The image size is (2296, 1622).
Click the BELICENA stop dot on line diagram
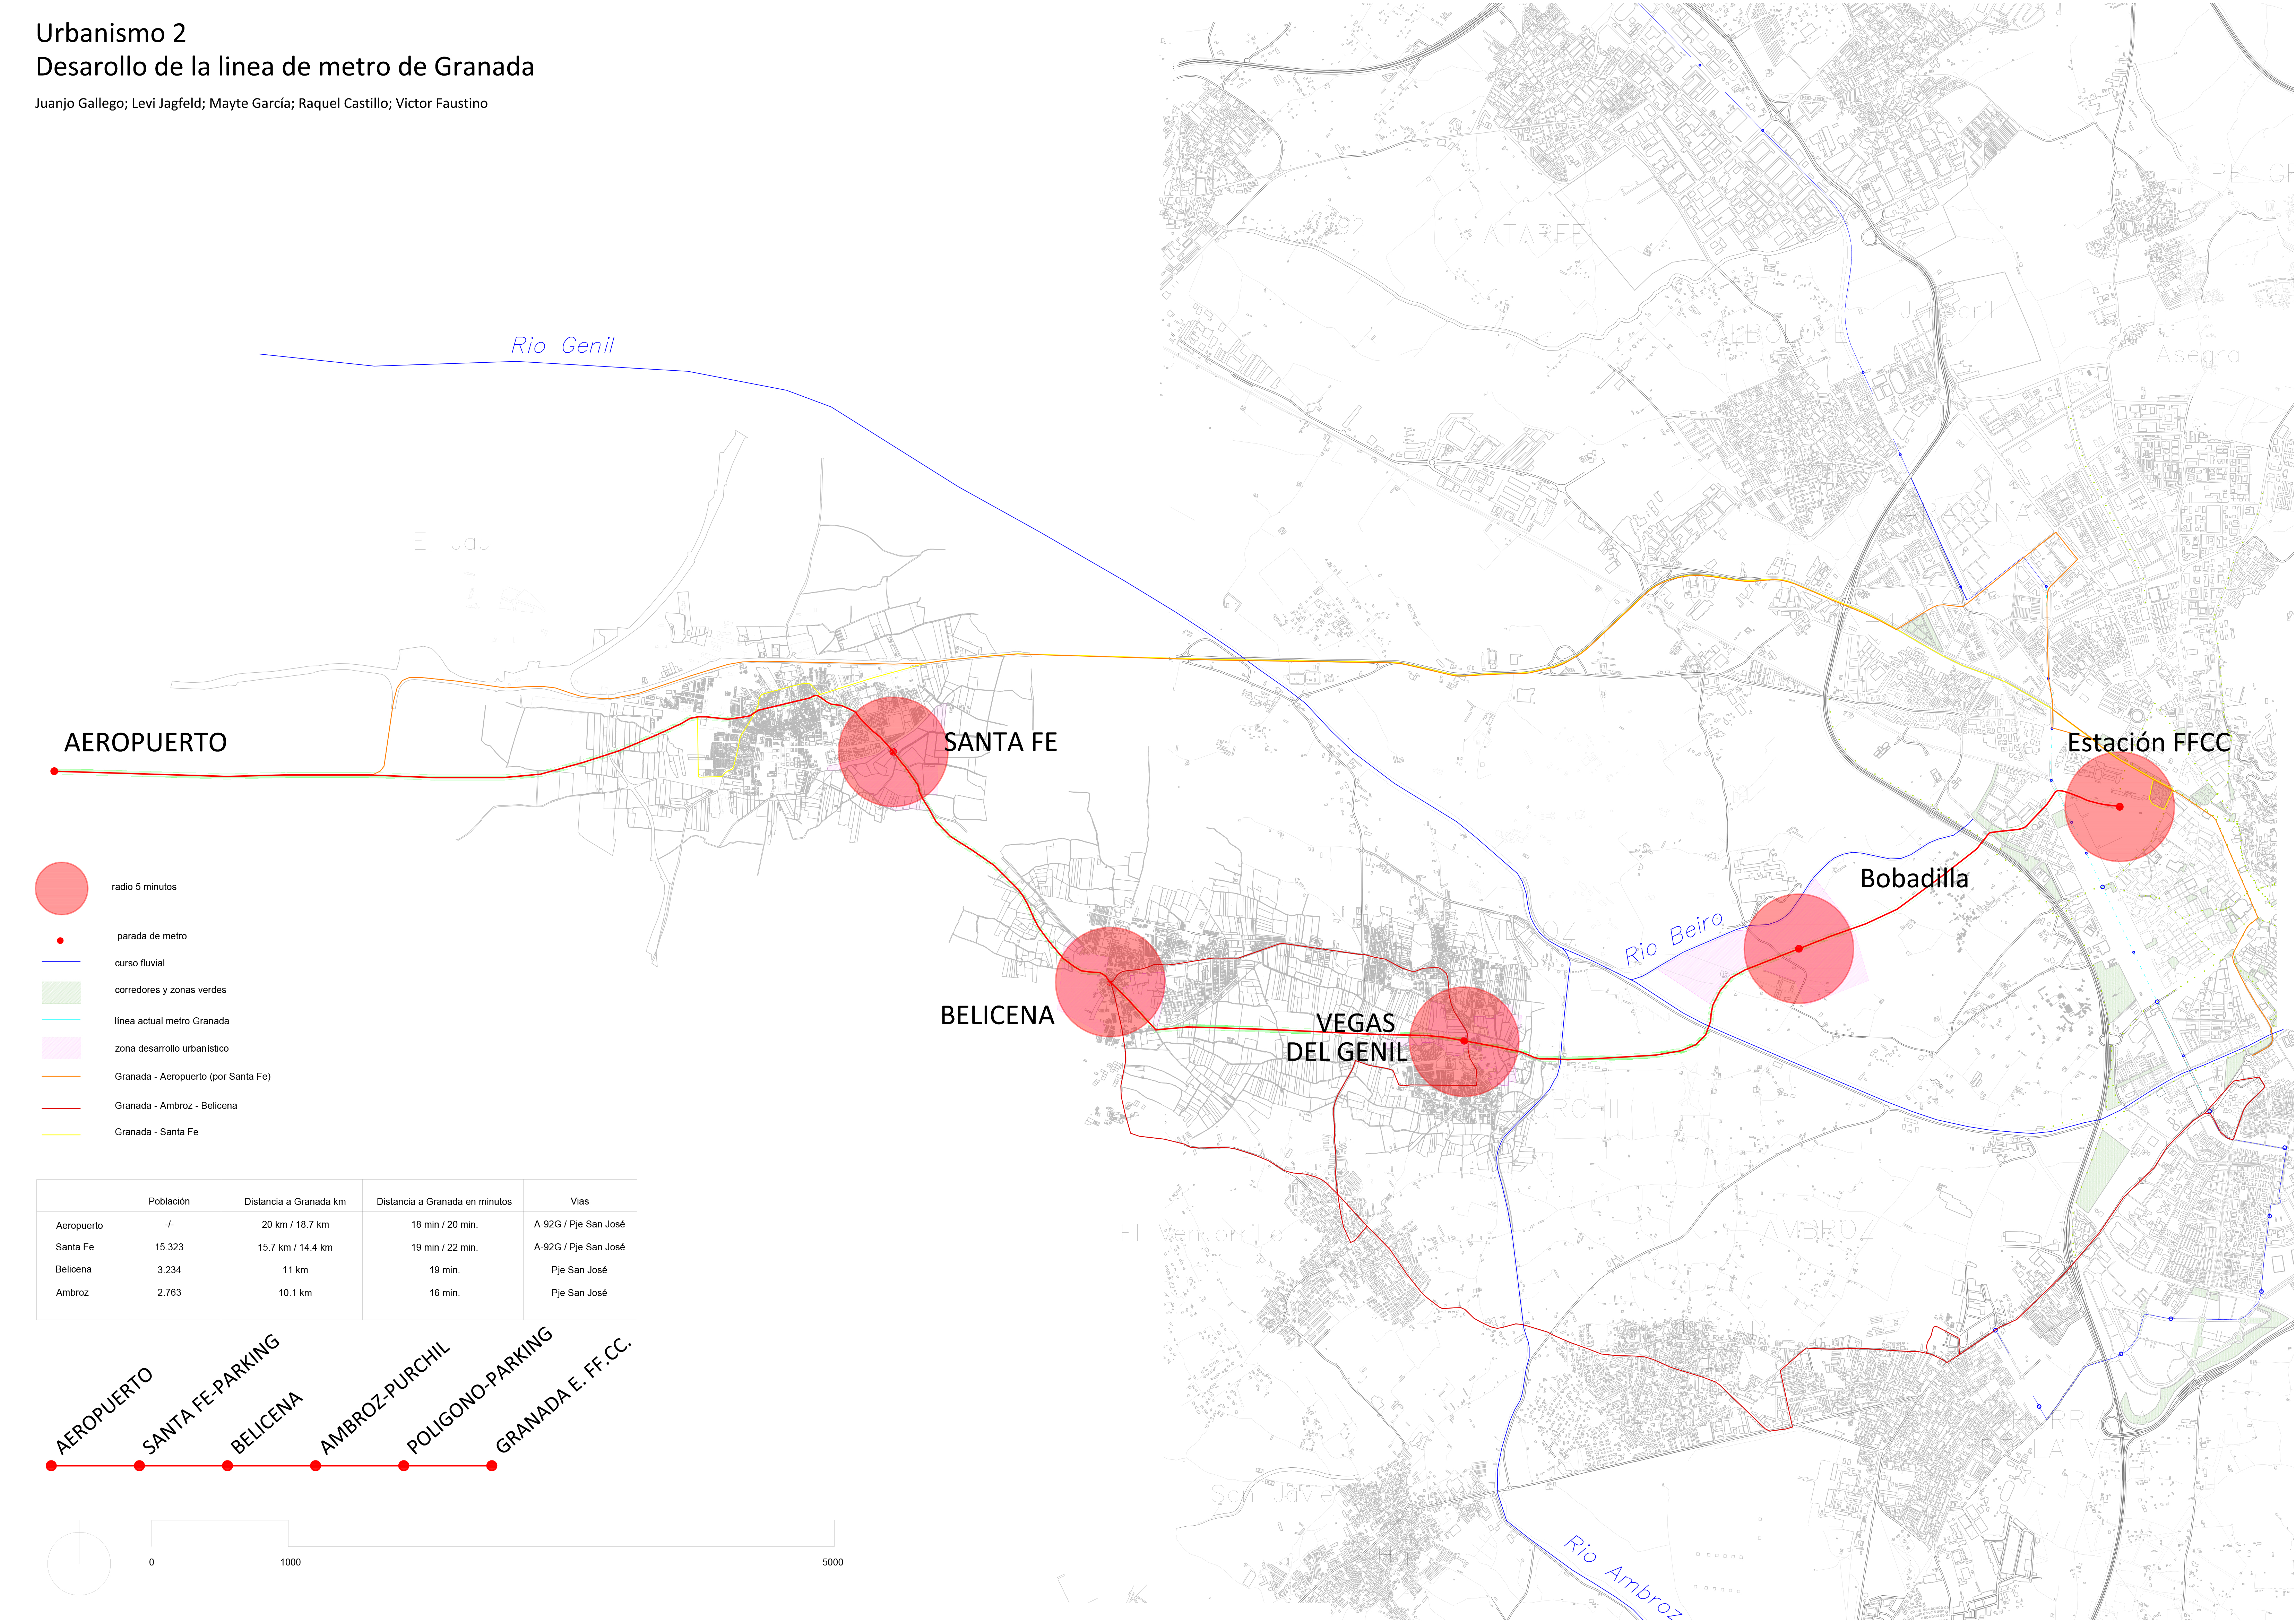227,1466
